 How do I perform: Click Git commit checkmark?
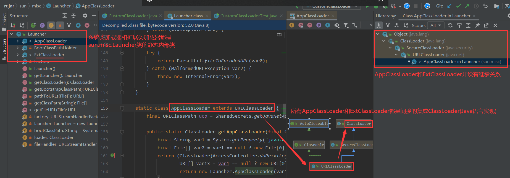(458, 6)
